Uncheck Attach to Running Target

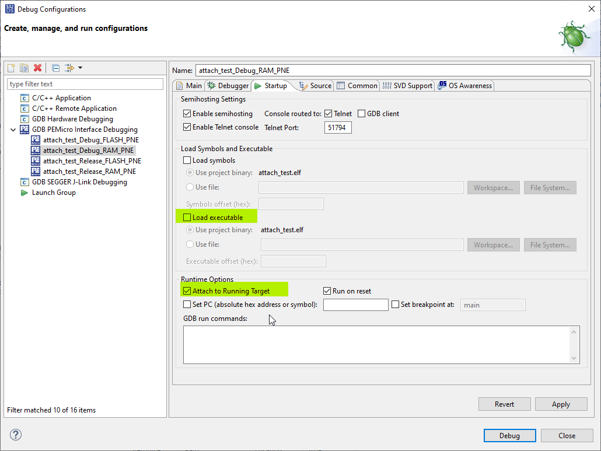[187, 291]
